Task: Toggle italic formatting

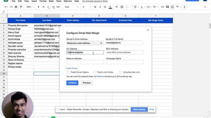Action: tap(100, 7)
